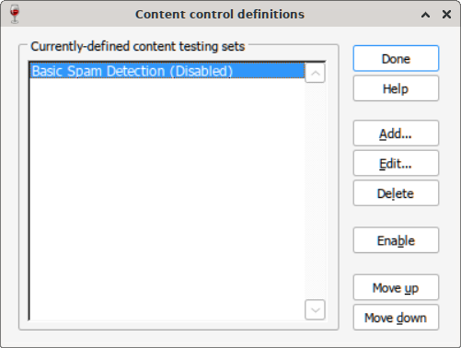Screen dimensions: 461x348
Task: Click the list's scroll down arrow
Action: coord(315,310)
